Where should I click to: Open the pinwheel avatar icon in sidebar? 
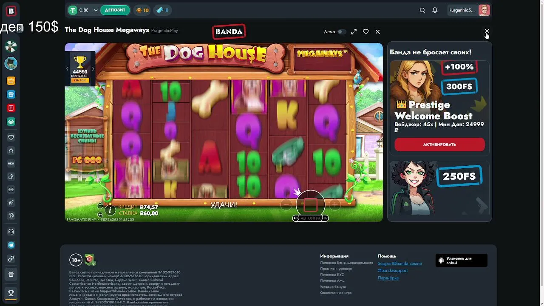click(11, 46)
